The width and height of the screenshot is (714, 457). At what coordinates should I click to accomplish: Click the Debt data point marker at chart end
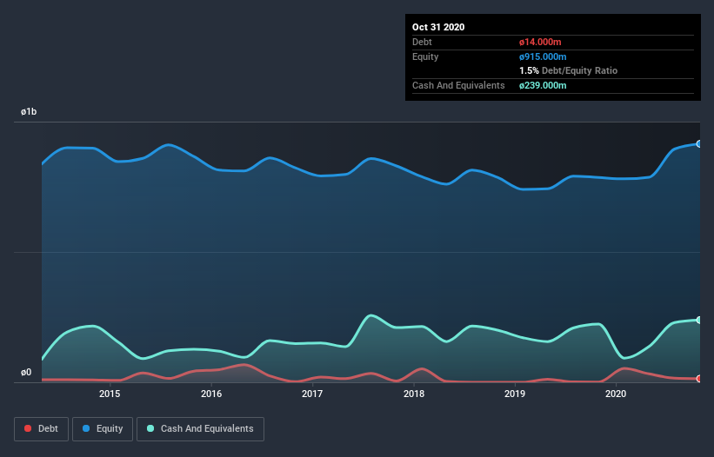coord(699,378)
